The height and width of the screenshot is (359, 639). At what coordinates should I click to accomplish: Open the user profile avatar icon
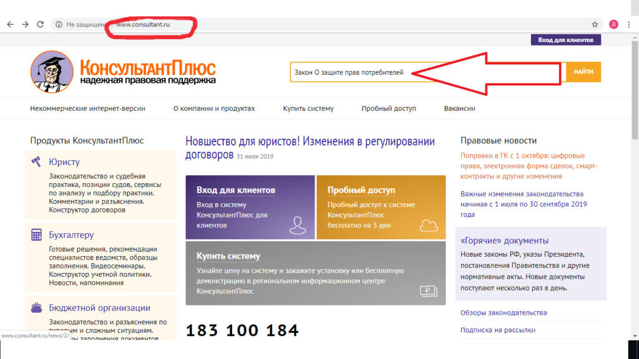pyautogui.click(x=613, y=24)
